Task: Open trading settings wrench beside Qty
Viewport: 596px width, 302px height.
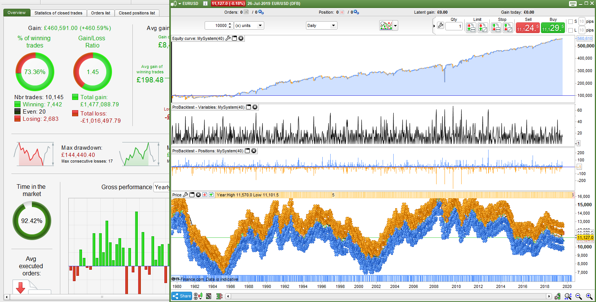Action: coord(440,25)
